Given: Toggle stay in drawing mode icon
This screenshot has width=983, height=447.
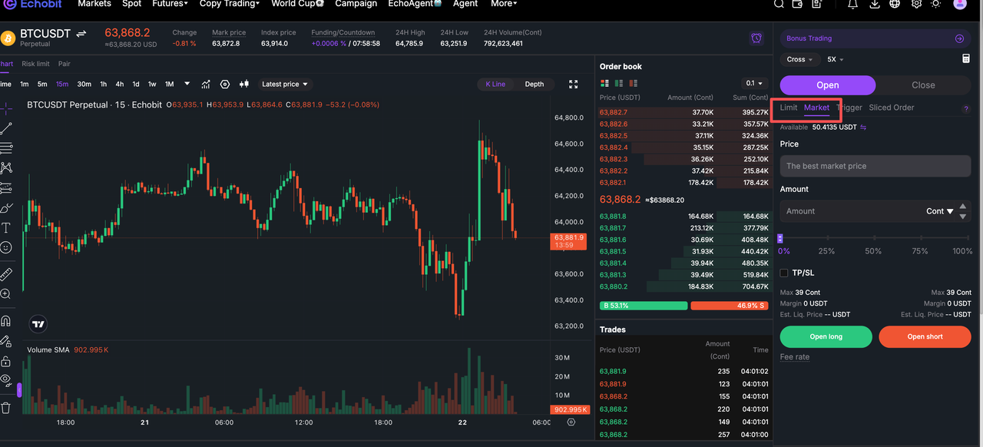Looking at the screenshot, I should [6, 340].
